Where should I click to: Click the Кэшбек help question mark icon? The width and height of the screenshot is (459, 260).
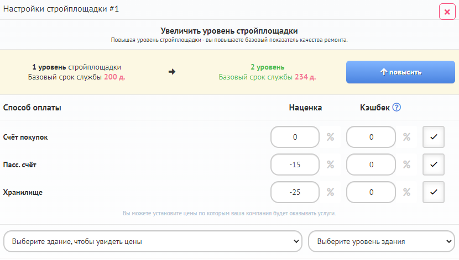pos(396,108)
